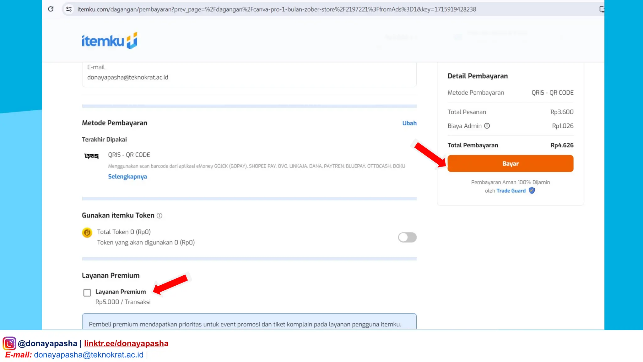Open the Trade Guard link

(x=511, y=191)
